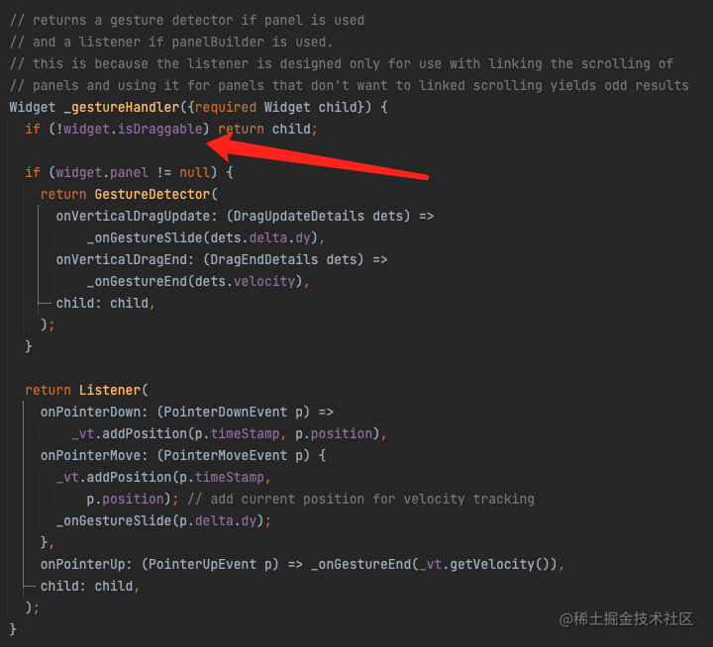Click p.timeStamp in the onPointerDown addPosition call
Screen dimensions: 713x647
(237, 434)
